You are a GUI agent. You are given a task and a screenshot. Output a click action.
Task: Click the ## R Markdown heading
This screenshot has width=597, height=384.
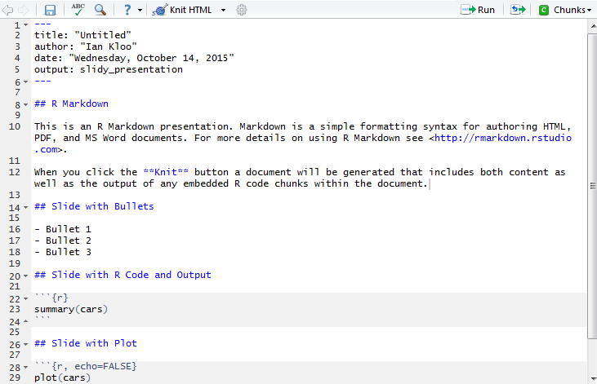click(x=71, y=104)
